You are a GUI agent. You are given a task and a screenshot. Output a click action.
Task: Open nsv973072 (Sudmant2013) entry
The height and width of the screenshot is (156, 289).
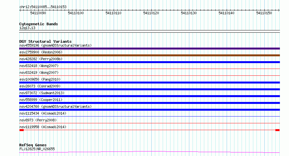(x=42, y=93)
